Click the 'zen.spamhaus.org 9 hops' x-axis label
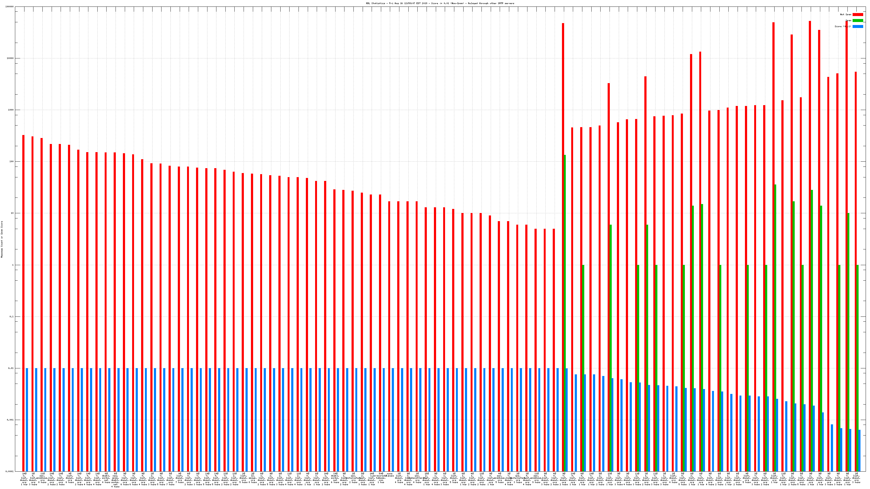This screenshot has height=489, width=870. click(x=536, y=478)
